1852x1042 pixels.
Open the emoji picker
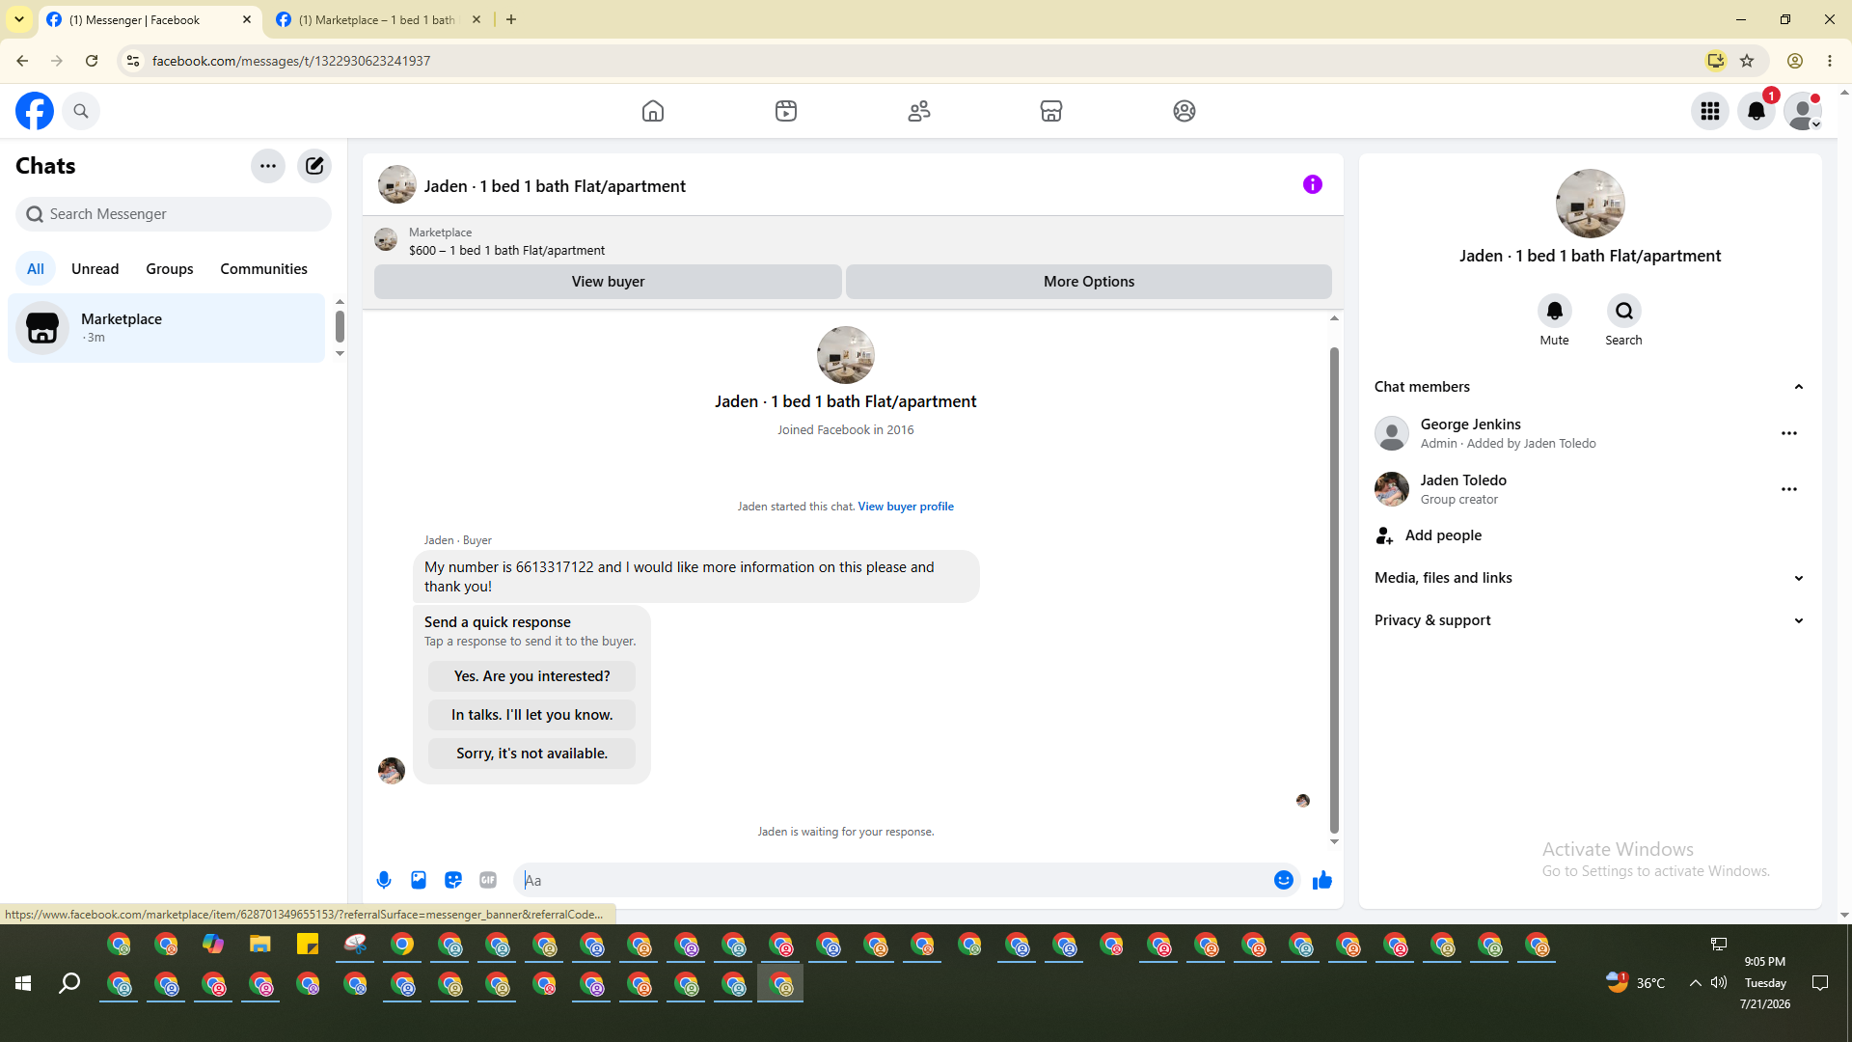[1284, 880]
